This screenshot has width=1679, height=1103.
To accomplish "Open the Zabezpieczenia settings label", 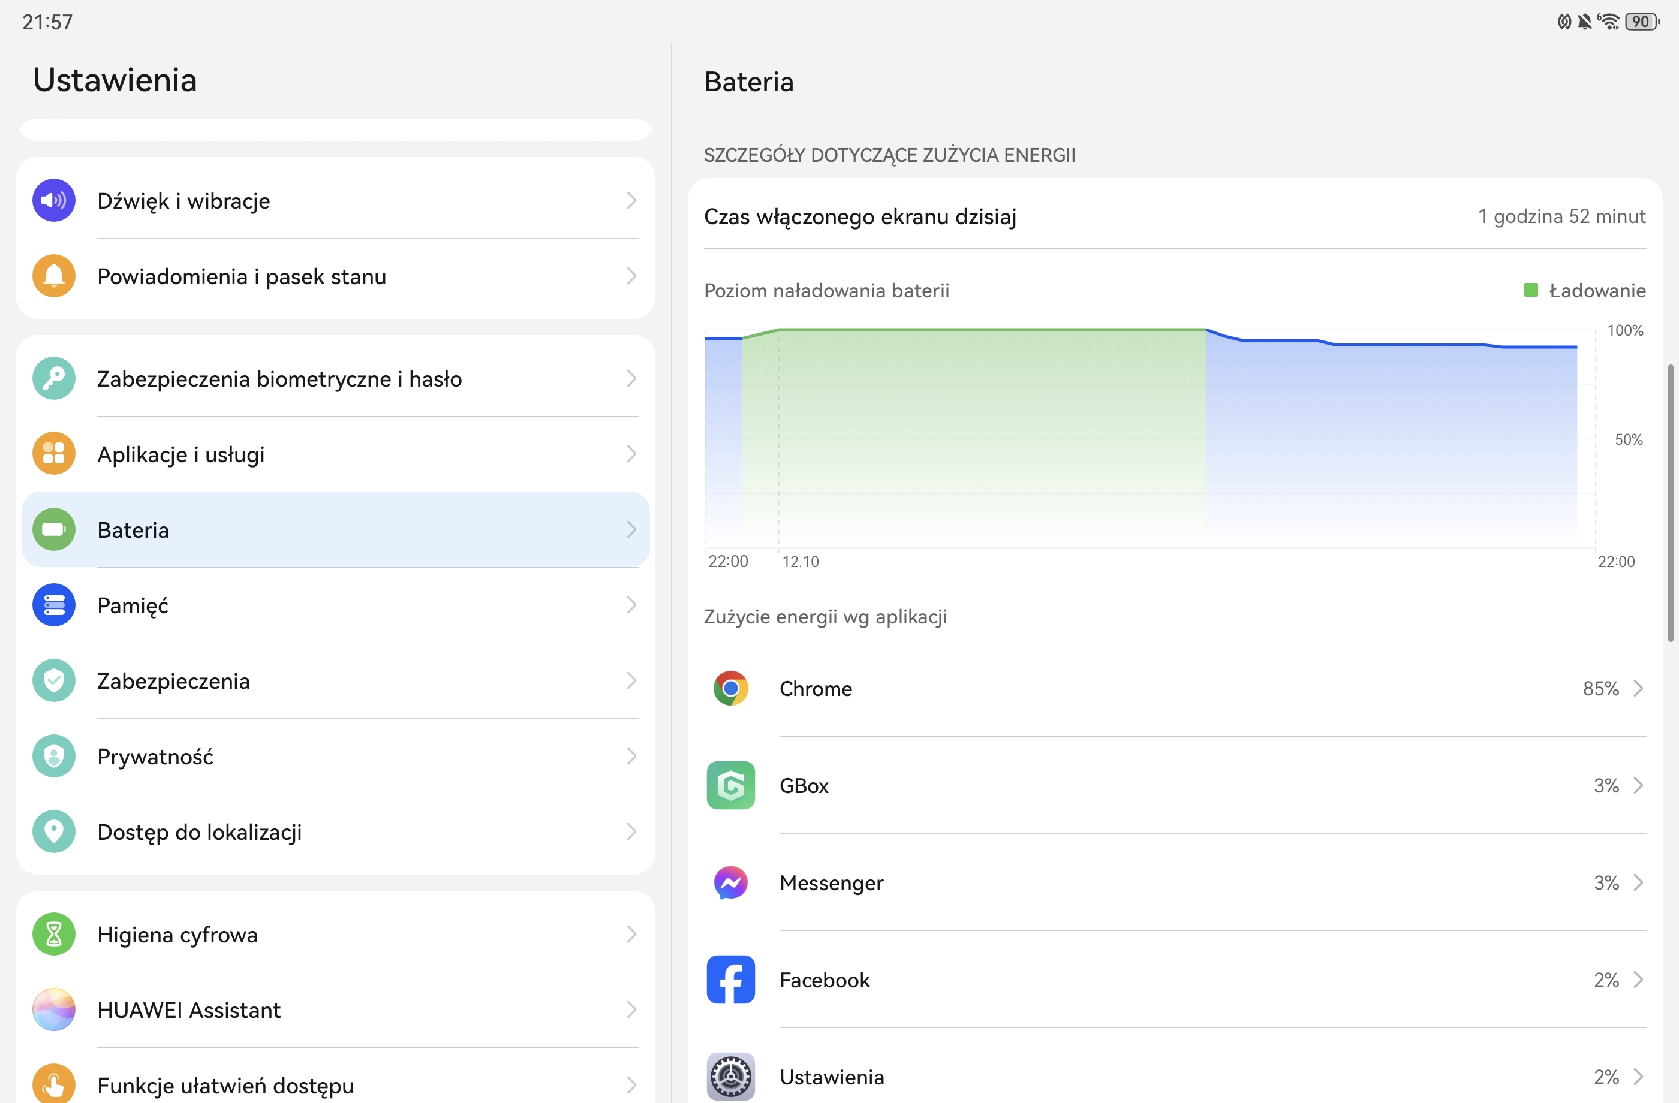I will click(173, 681).
